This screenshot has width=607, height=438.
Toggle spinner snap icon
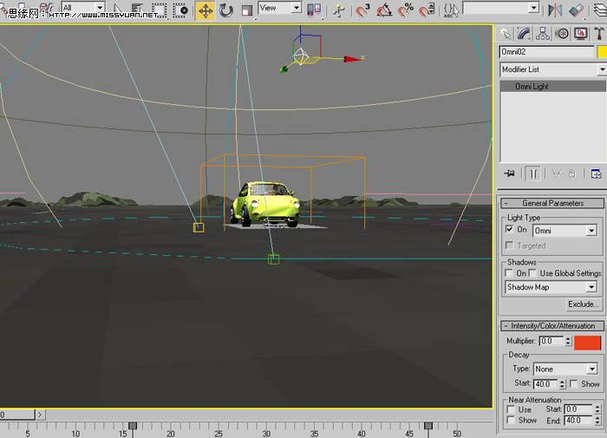[x=427, y=10]
